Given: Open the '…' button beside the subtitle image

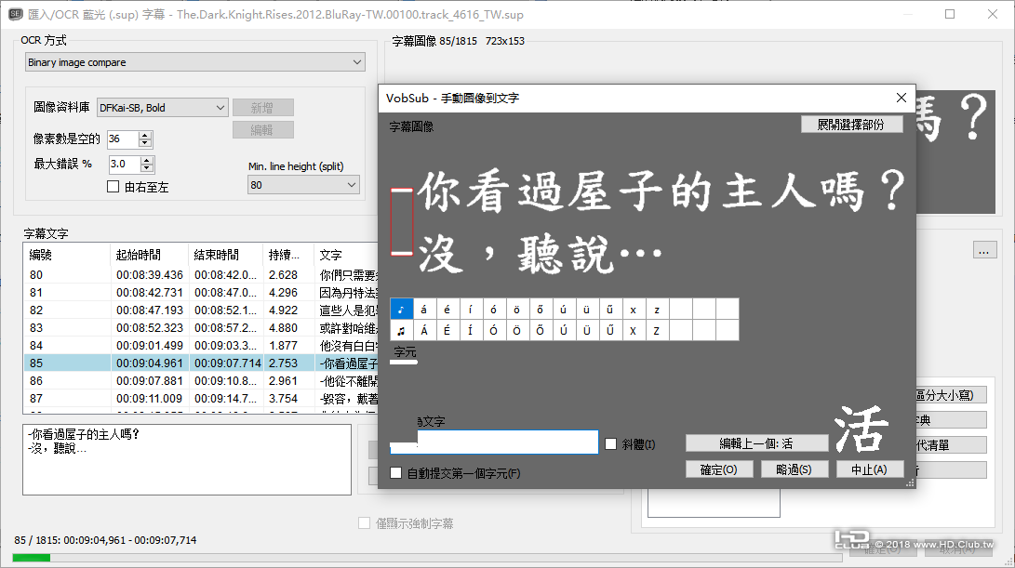Looking at the screenshot, I should click(983, 249).
